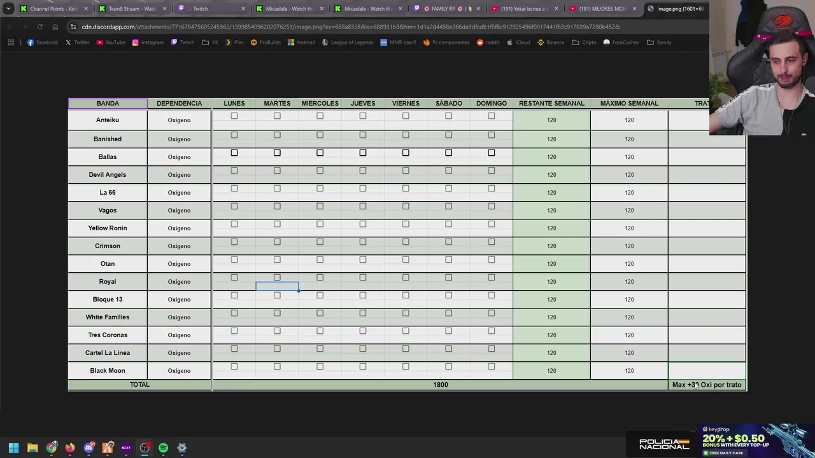
Task: Open the Twitch bookmark in bookmarks bar
Action: [183, 43]
